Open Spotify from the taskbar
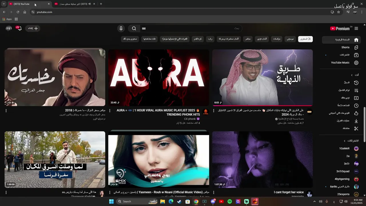This screenshot has height=206, width=366. 230,201
